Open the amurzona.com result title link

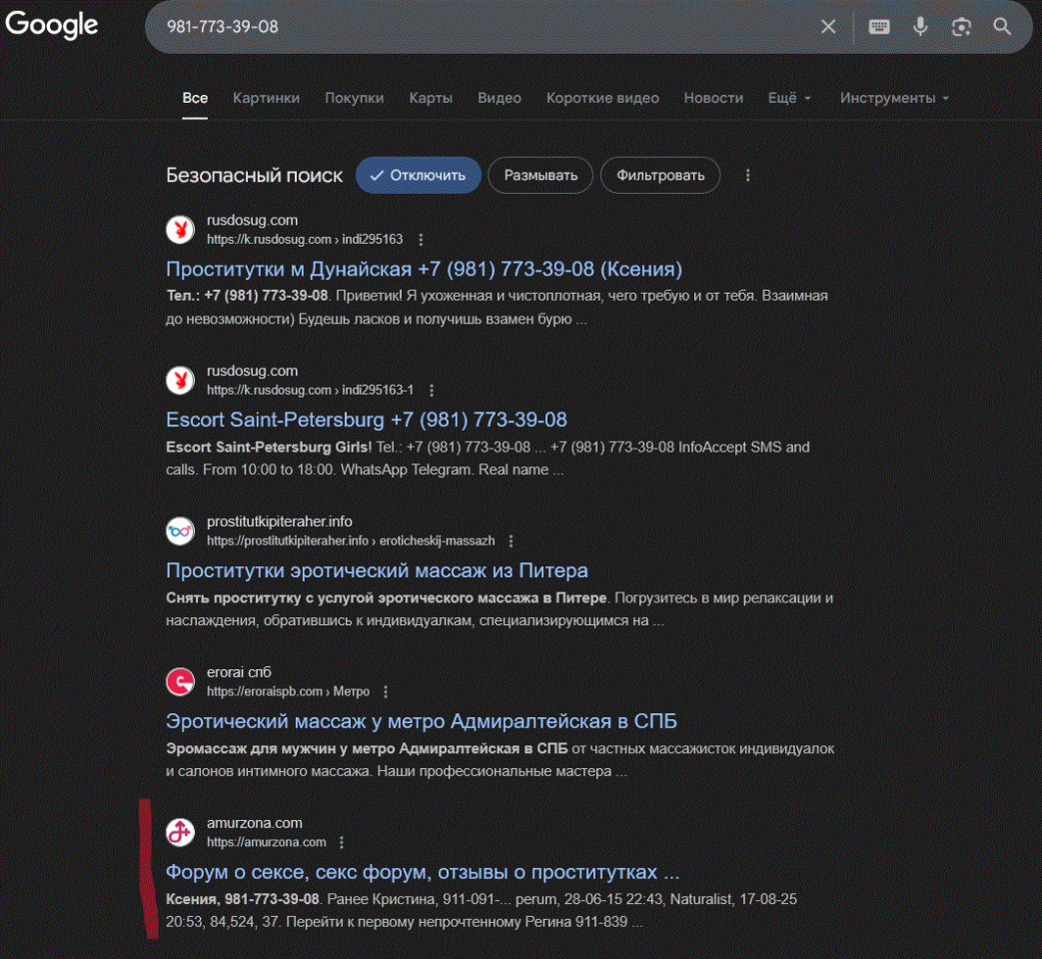point(422,871)
